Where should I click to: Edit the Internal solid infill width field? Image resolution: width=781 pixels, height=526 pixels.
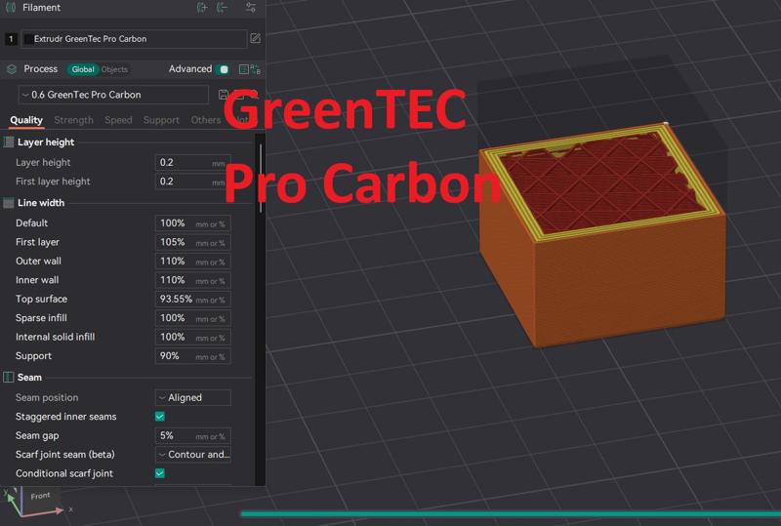192,337
